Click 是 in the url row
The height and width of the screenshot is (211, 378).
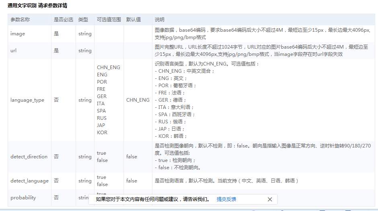56,51
